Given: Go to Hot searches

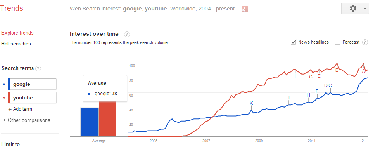Looking at the screenshot, I should [16, 44].
